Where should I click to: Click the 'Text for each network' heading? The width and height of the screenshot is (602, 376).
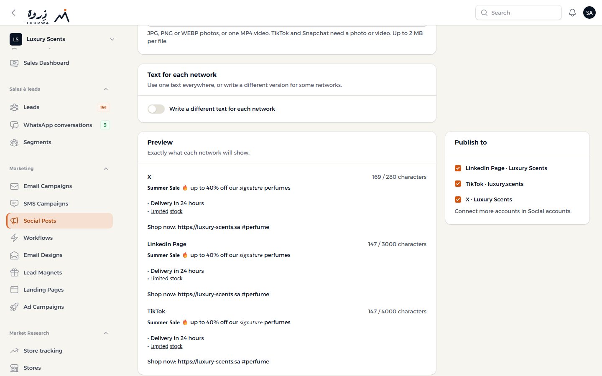point(182,75)
